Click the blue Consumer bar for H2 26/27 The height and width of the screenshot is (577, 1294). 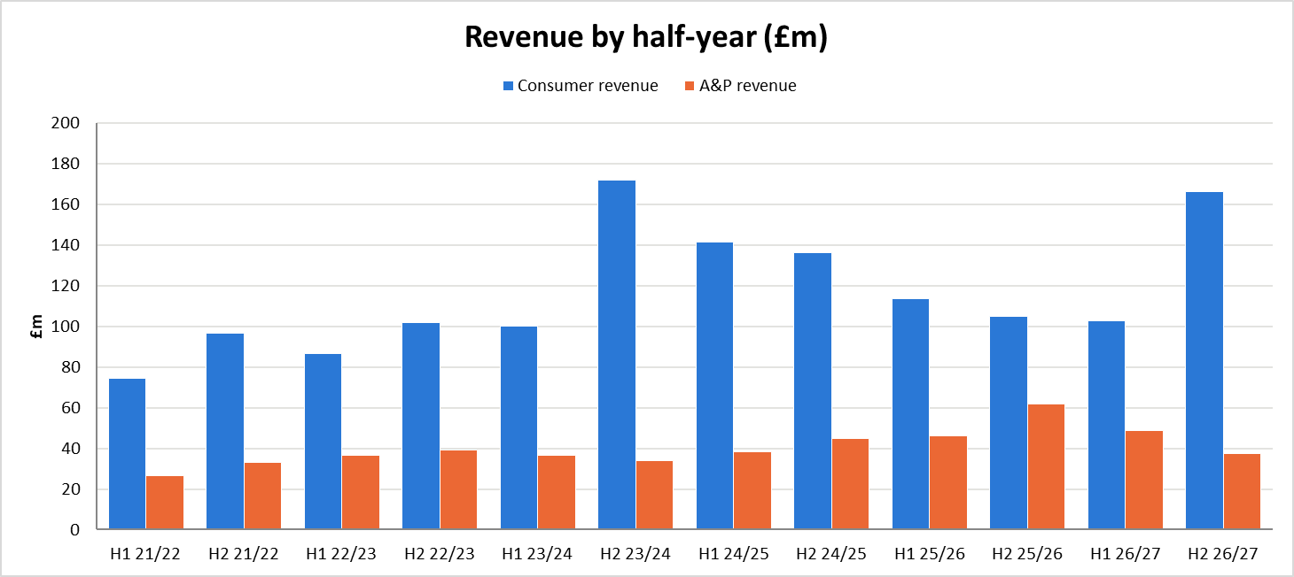[x=1204, y=361]
